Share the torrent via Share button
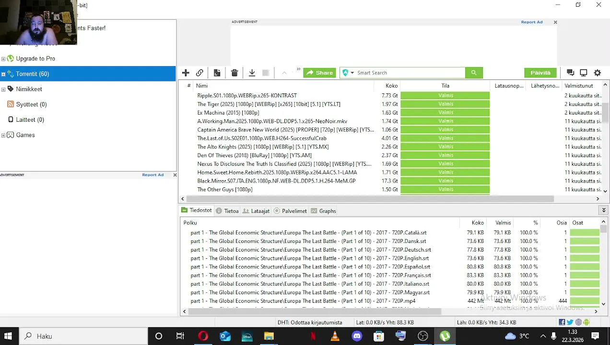 (319, 73)
